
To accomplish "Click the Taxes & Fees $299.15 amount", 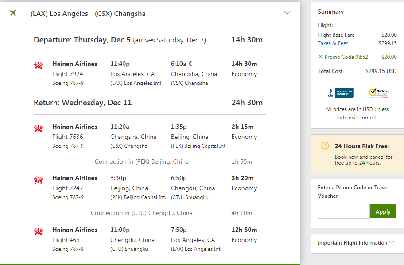I will tap(387, 43).
